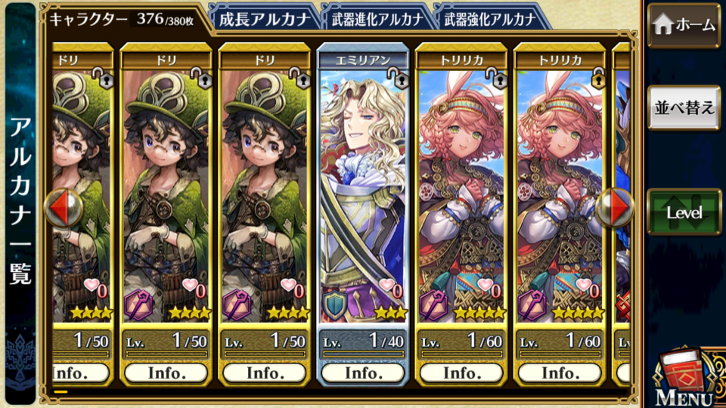Open Info. for the second トリリカ
The width and height of the screenshot is (726, 408).
click(560, 372)
